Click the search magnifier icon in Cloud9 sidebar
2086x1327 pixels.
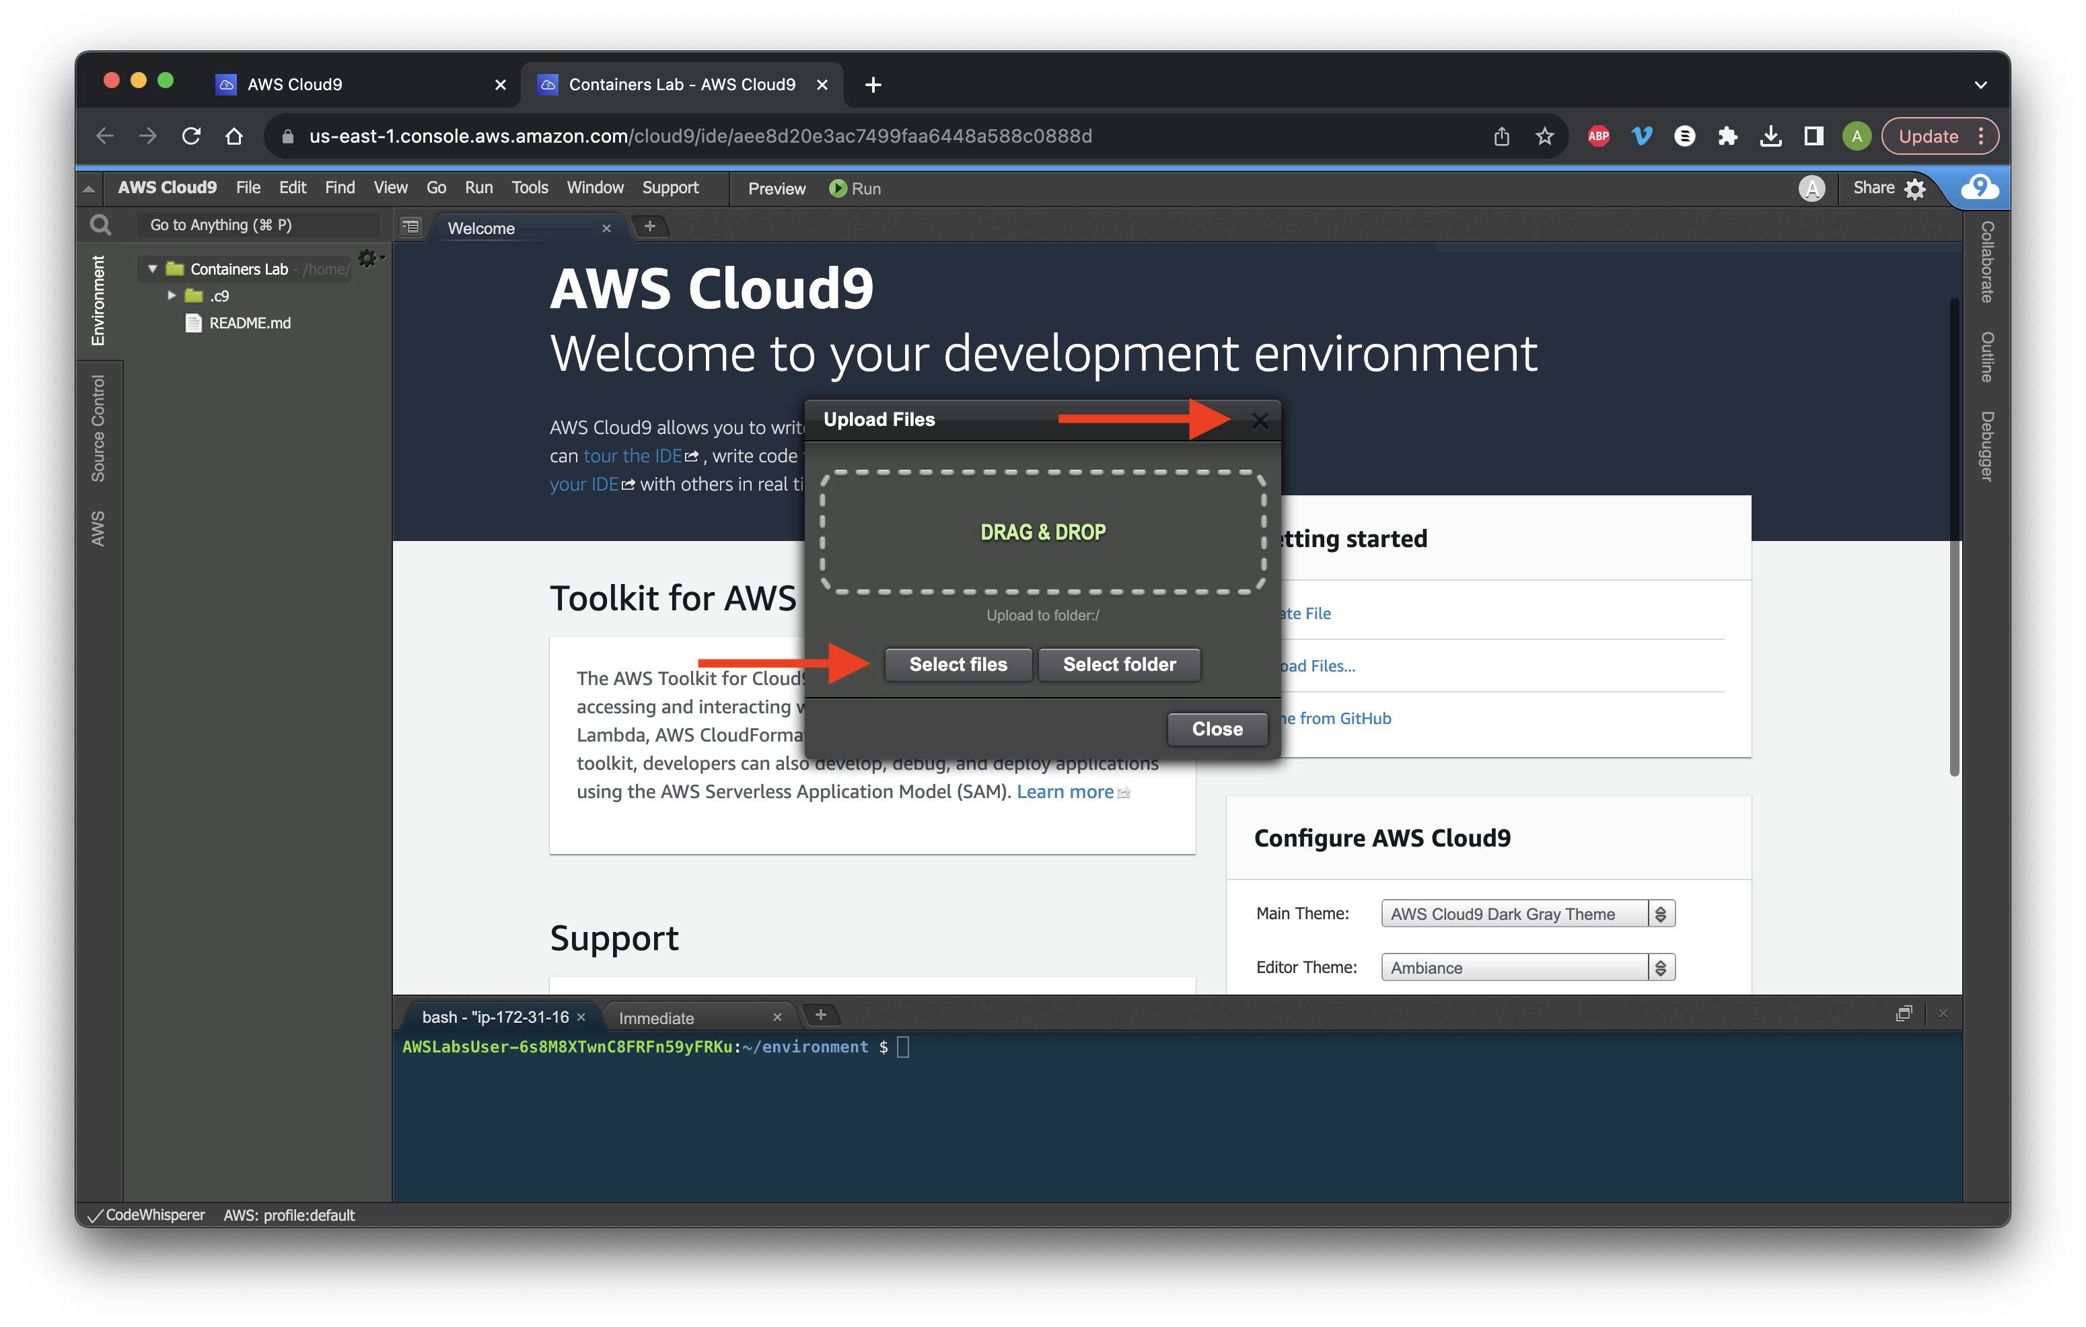coord(100,225)
